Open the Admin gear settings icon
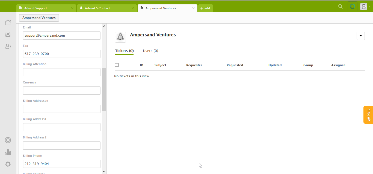This screenshot has height=174, width=373. 8,164
